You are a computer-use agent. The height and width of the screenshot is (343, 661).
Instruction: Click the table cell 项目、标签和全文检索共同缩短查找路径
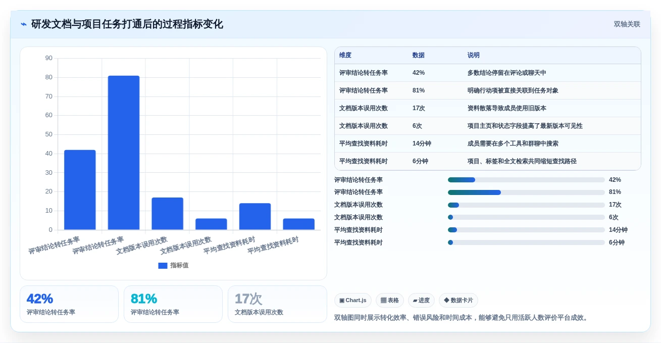(x=522, y=161)
